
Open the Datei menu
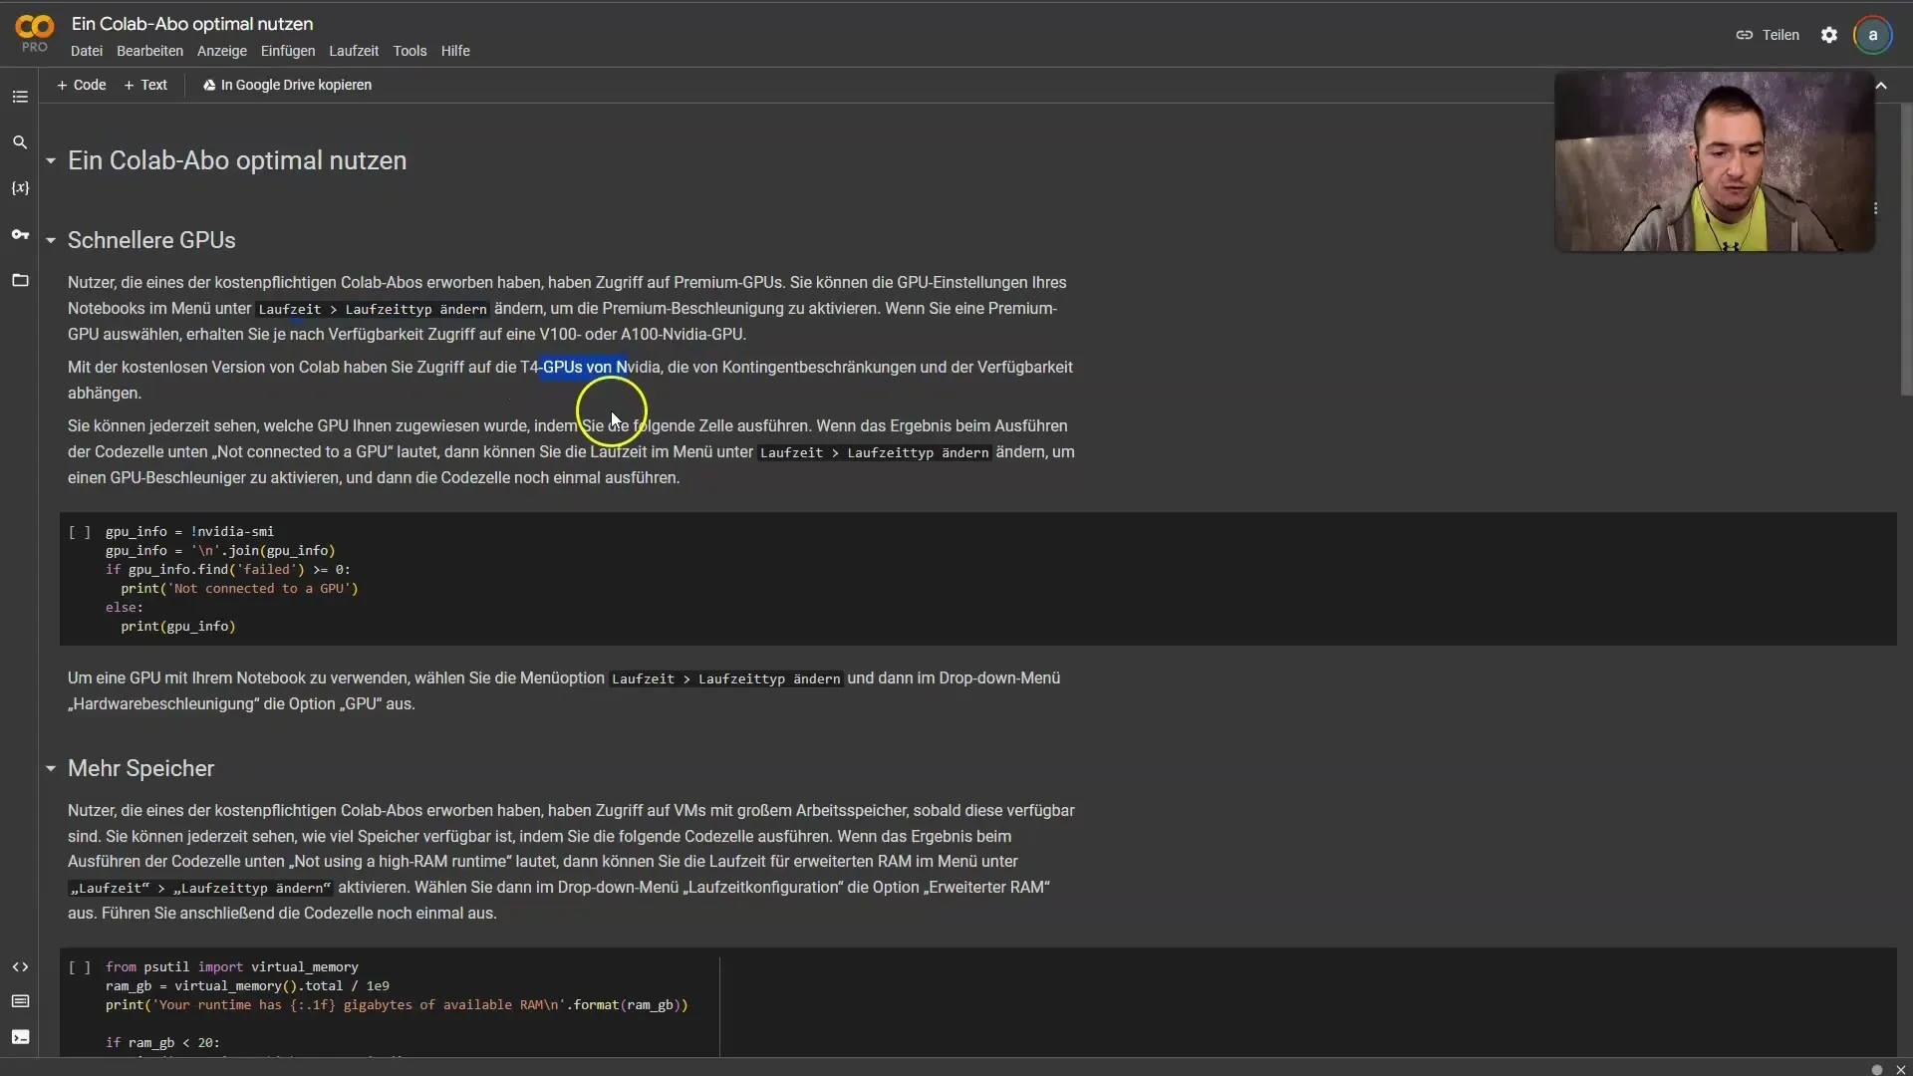(86, 50)
